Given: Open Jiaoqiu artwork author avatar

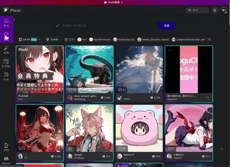Looking at the screenshot, I should coord(70,156).
